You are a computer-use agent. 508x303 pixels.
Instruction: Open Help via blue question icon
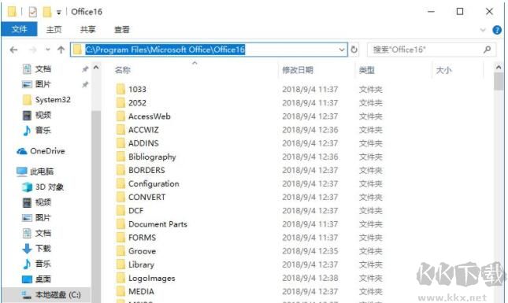tap(497, 30)
